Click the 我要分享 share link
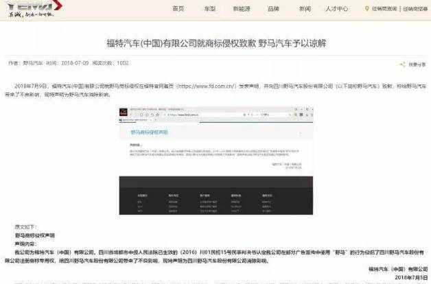The image size is (431, 284). pyautogui.click(x=417, y=64)
